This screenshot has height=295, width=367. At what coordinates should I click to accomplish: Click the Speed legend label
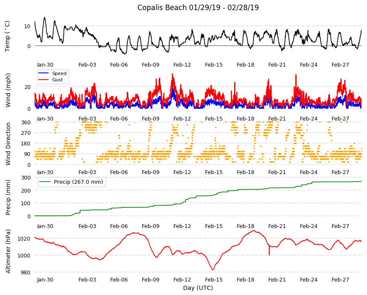click(59, 73)
